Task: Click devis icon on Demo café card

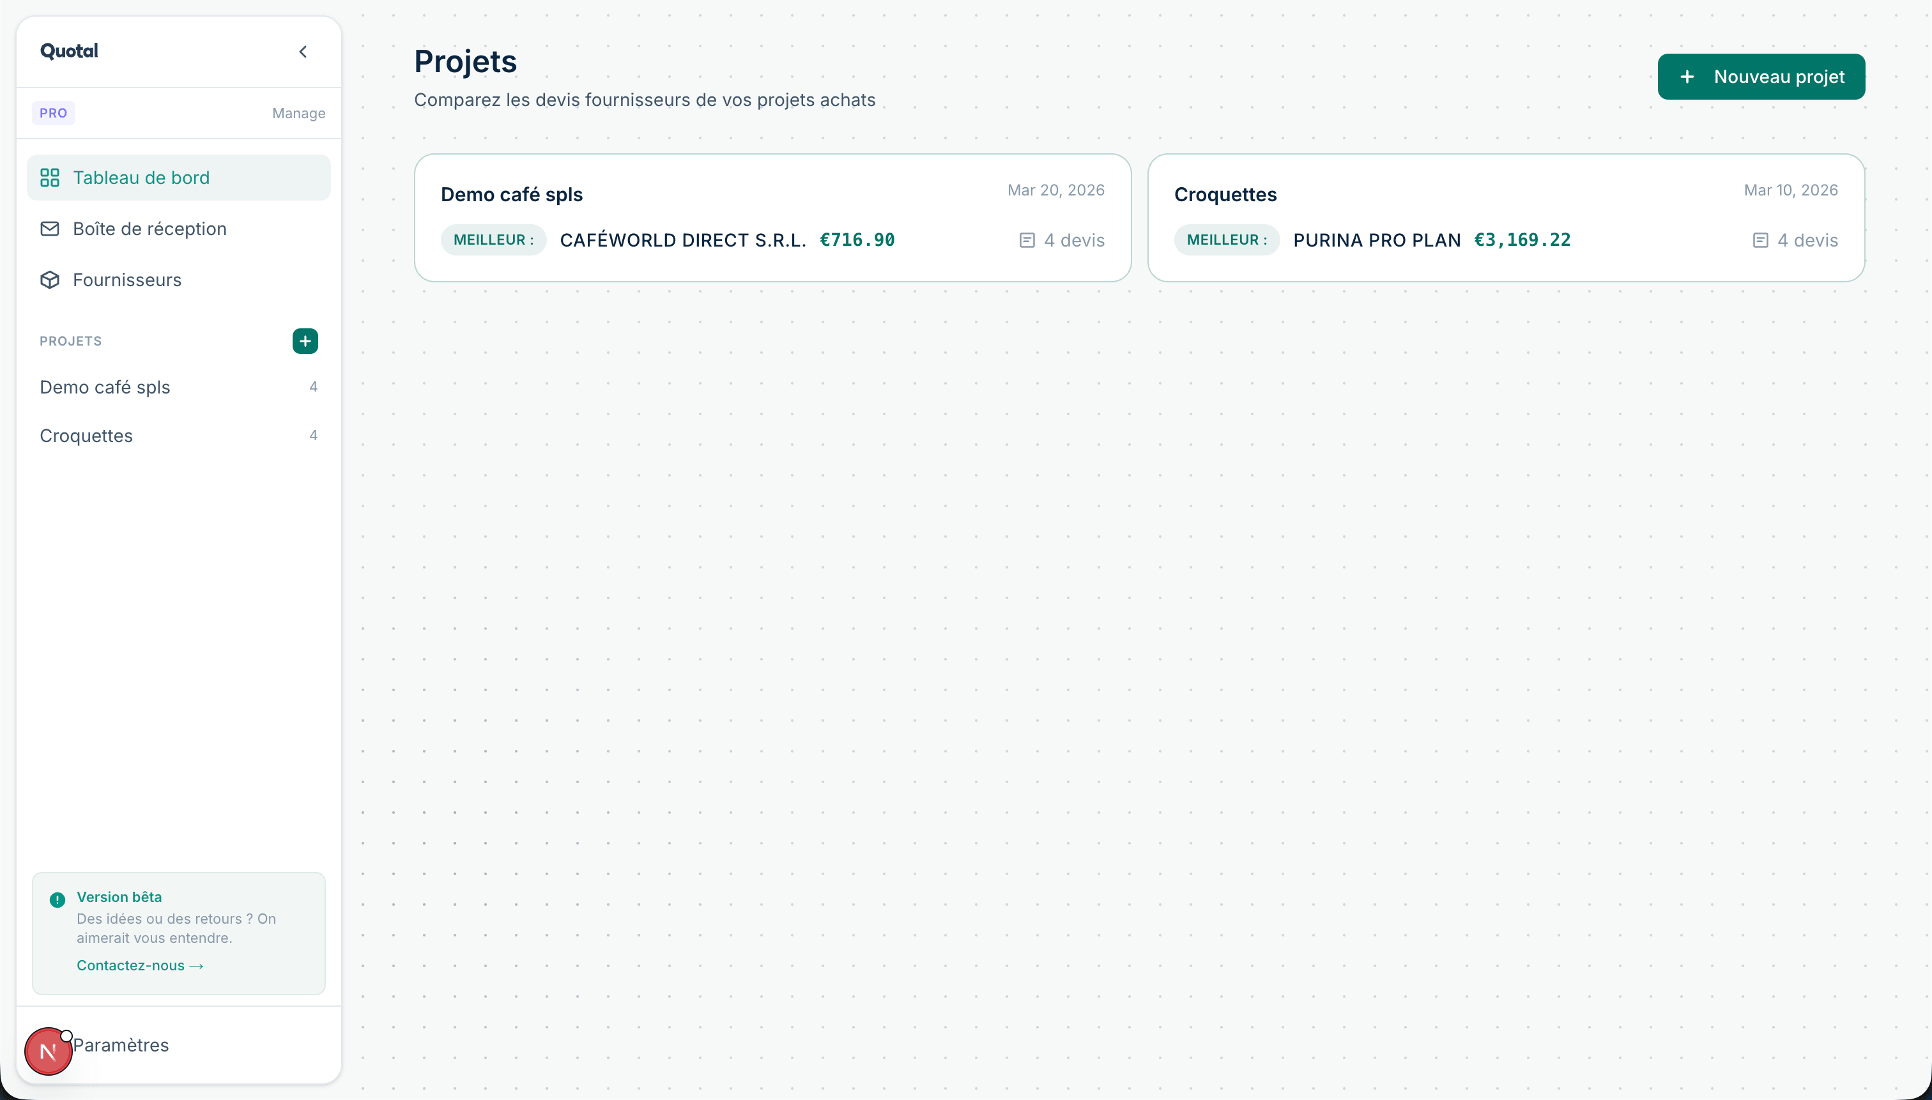Action: [x=1027, y=240]
